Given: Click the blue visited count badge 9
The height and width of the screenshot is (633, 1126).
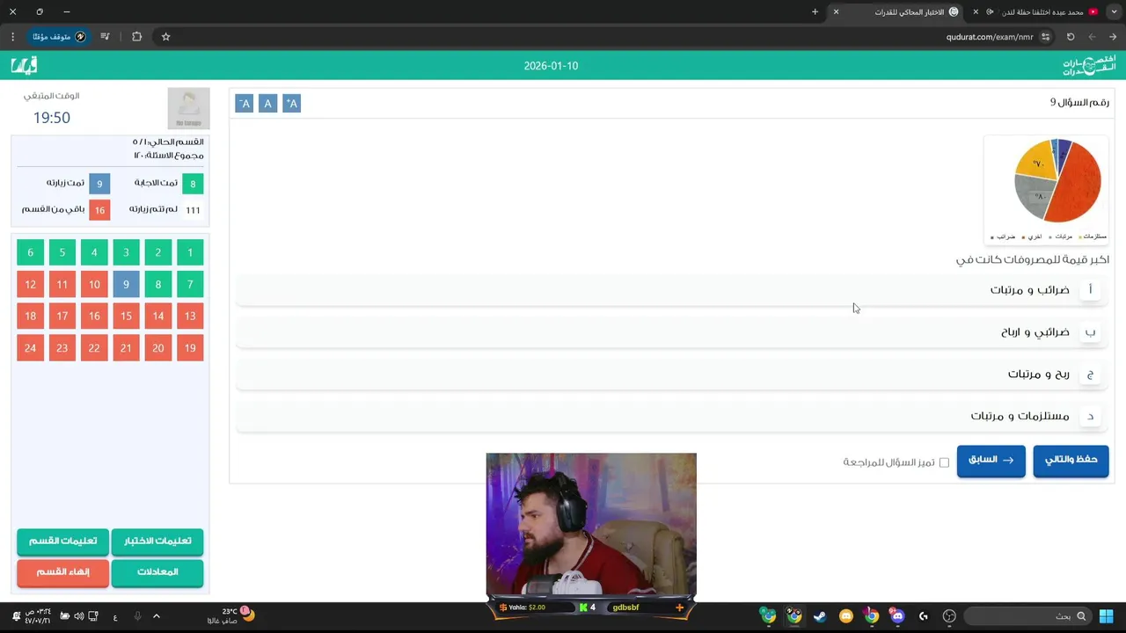Looking at the screenshot, I should point(99,184).
